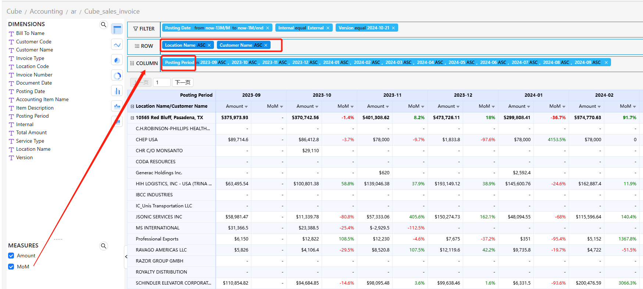Collapse the left sidebar with the arrow handle
Viewport: 643px width, 289px height.
(x=126, y=257)
